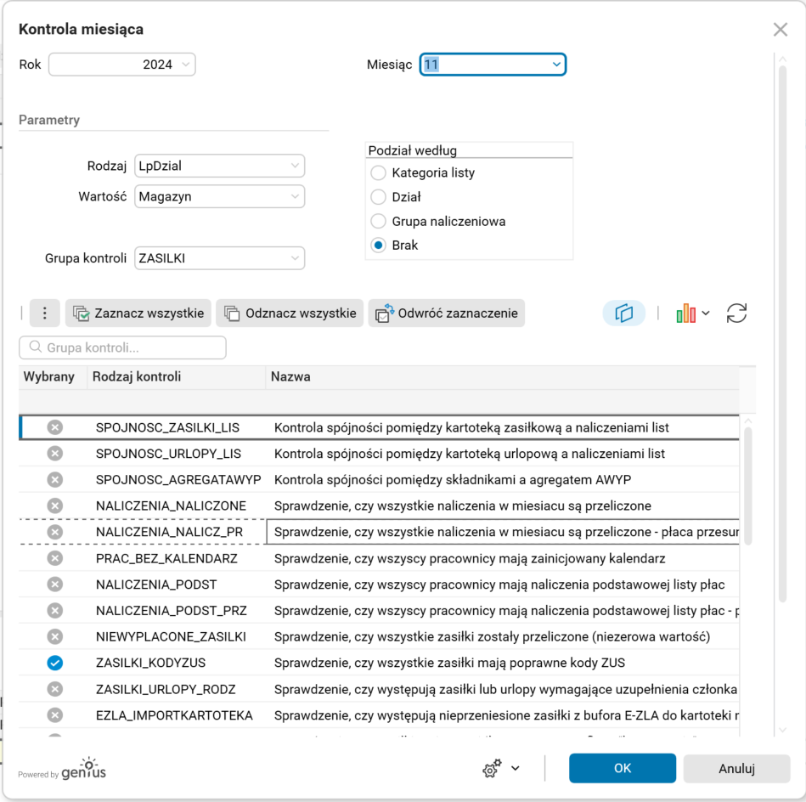Click the Nazwa column header
This screenshot has width=806, height=802.
(291, 376)
